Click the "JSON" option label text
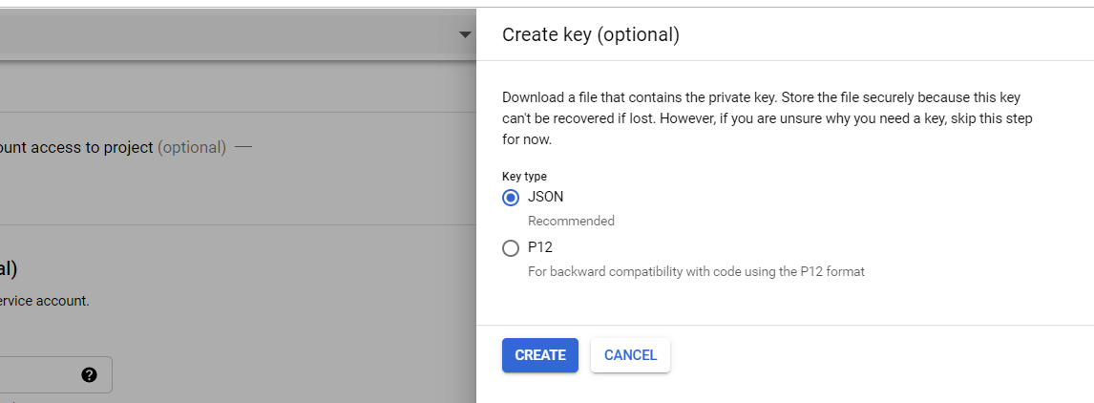This screenshot has width=1094, height=403. pos(546,197)
